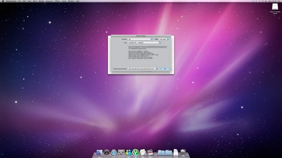
Task: Launch uTorrent from the Dock
Action: tap(136, 152)
